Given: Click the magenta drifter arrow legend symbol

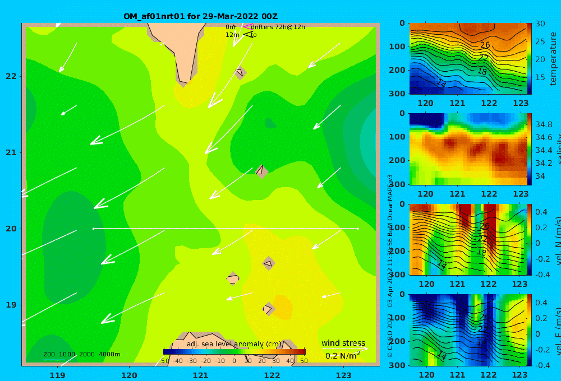Looking at the screenshot, I should pyautogui.click(x=247, y=26).
